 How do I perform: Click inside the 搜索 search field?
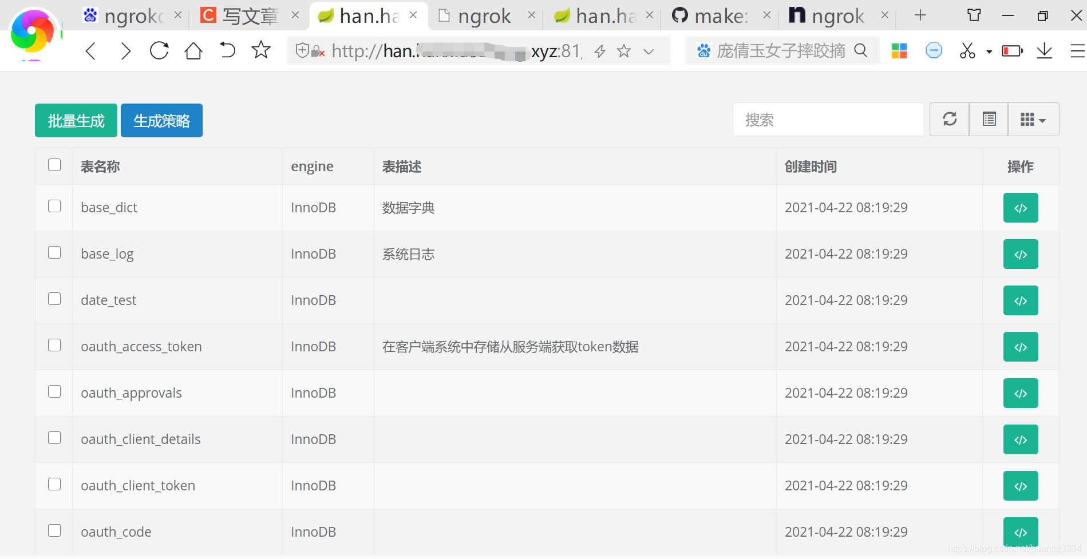point(828,120)
